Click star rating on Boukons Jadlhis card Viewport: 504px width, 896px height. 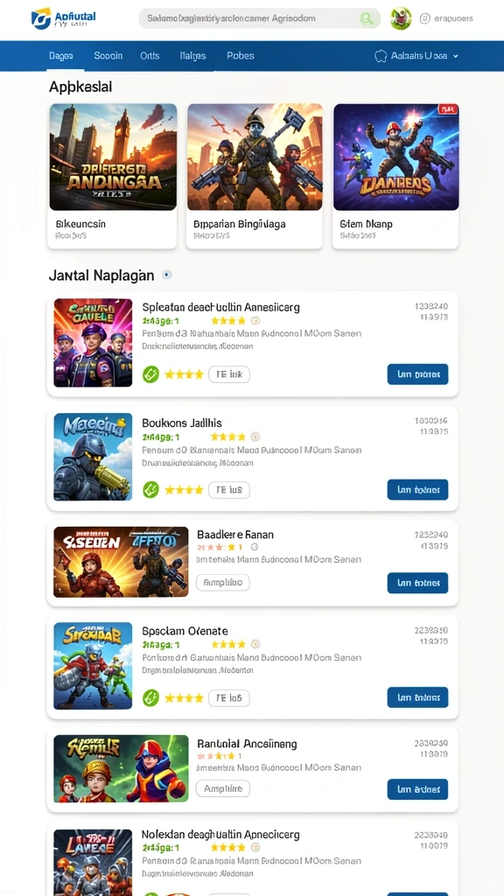click(x=184, y=490)
